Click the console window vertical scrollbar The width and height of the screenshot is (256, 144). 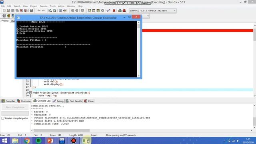(x=139, y=49)
